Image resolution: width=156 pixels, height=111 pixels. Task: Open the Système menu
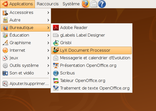[x=71, y=4]
